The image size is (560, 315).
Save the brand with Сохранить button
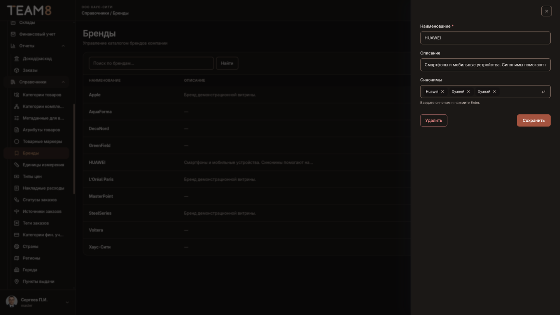click(x=534, y=121)
